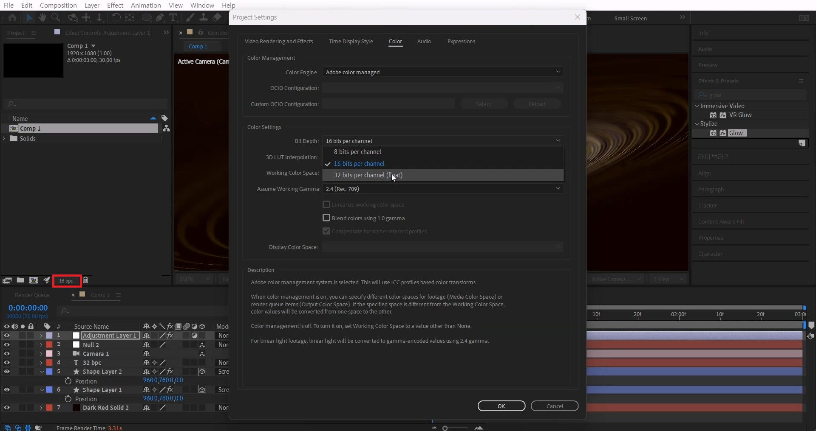The height and width of the screenshot is (431, 816).
Task: Hide Shape Layer 2 with its eye icon
Action: click(7, 372)
